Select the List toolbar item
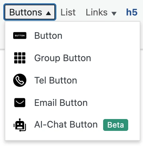 point(68,12)
